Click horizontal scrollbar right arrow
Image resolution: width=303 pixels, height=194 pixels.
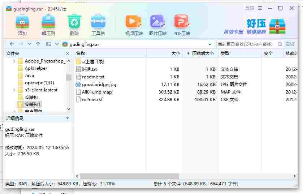(x=294, y=176)
